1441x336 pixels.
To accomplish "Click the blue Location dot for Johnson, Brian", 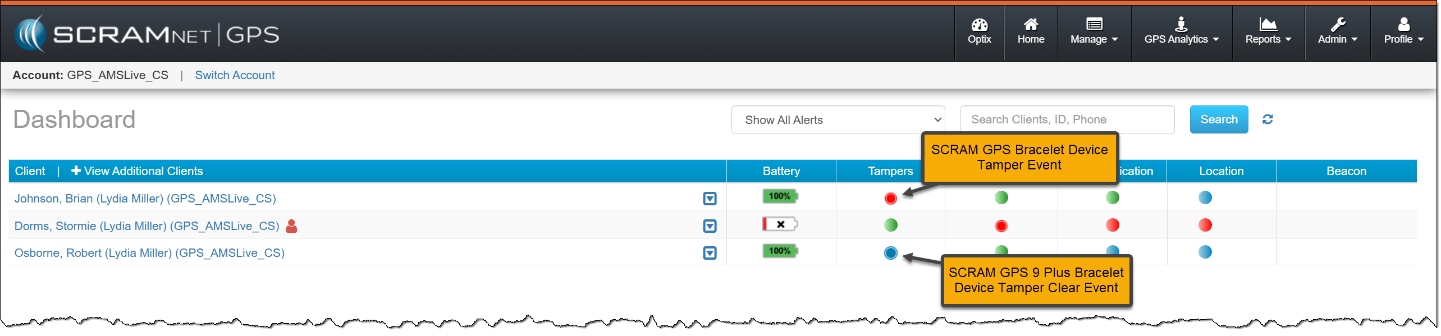I will (1205, 197).
